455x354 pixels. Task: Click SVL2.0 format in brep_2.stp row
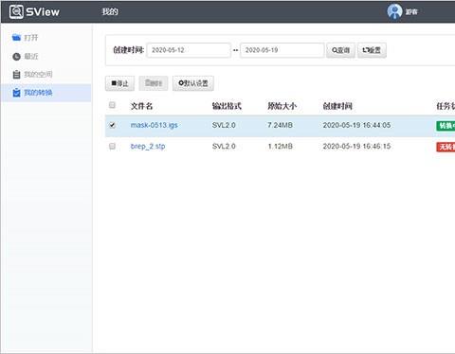pos(224,147)
